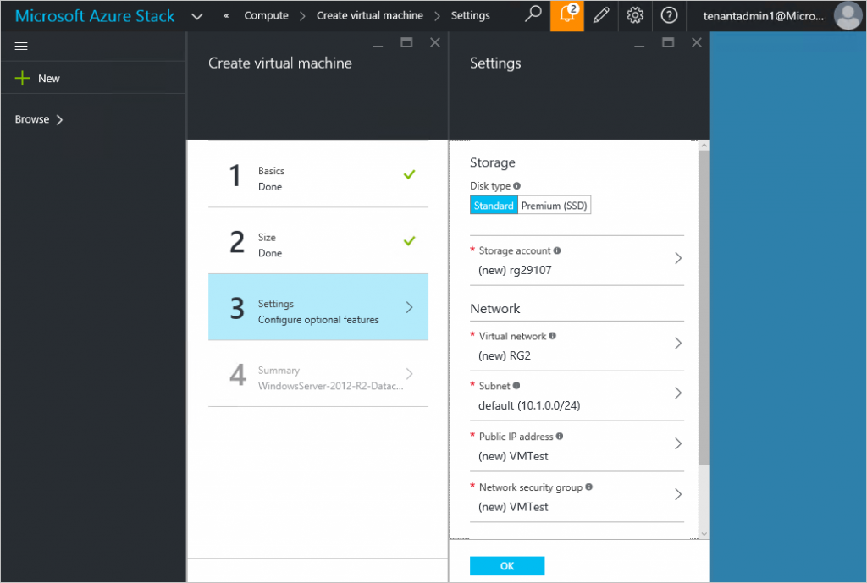Open step 1 Basics
867x583 pixels.
(x=318, y=174)
